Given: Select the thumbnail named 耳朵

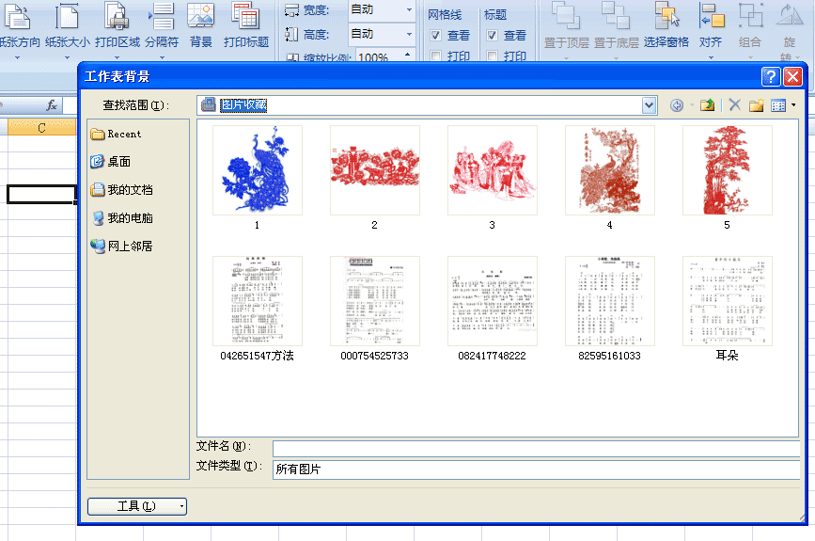Looking at the screenshot, I should [x=728, y=301].
